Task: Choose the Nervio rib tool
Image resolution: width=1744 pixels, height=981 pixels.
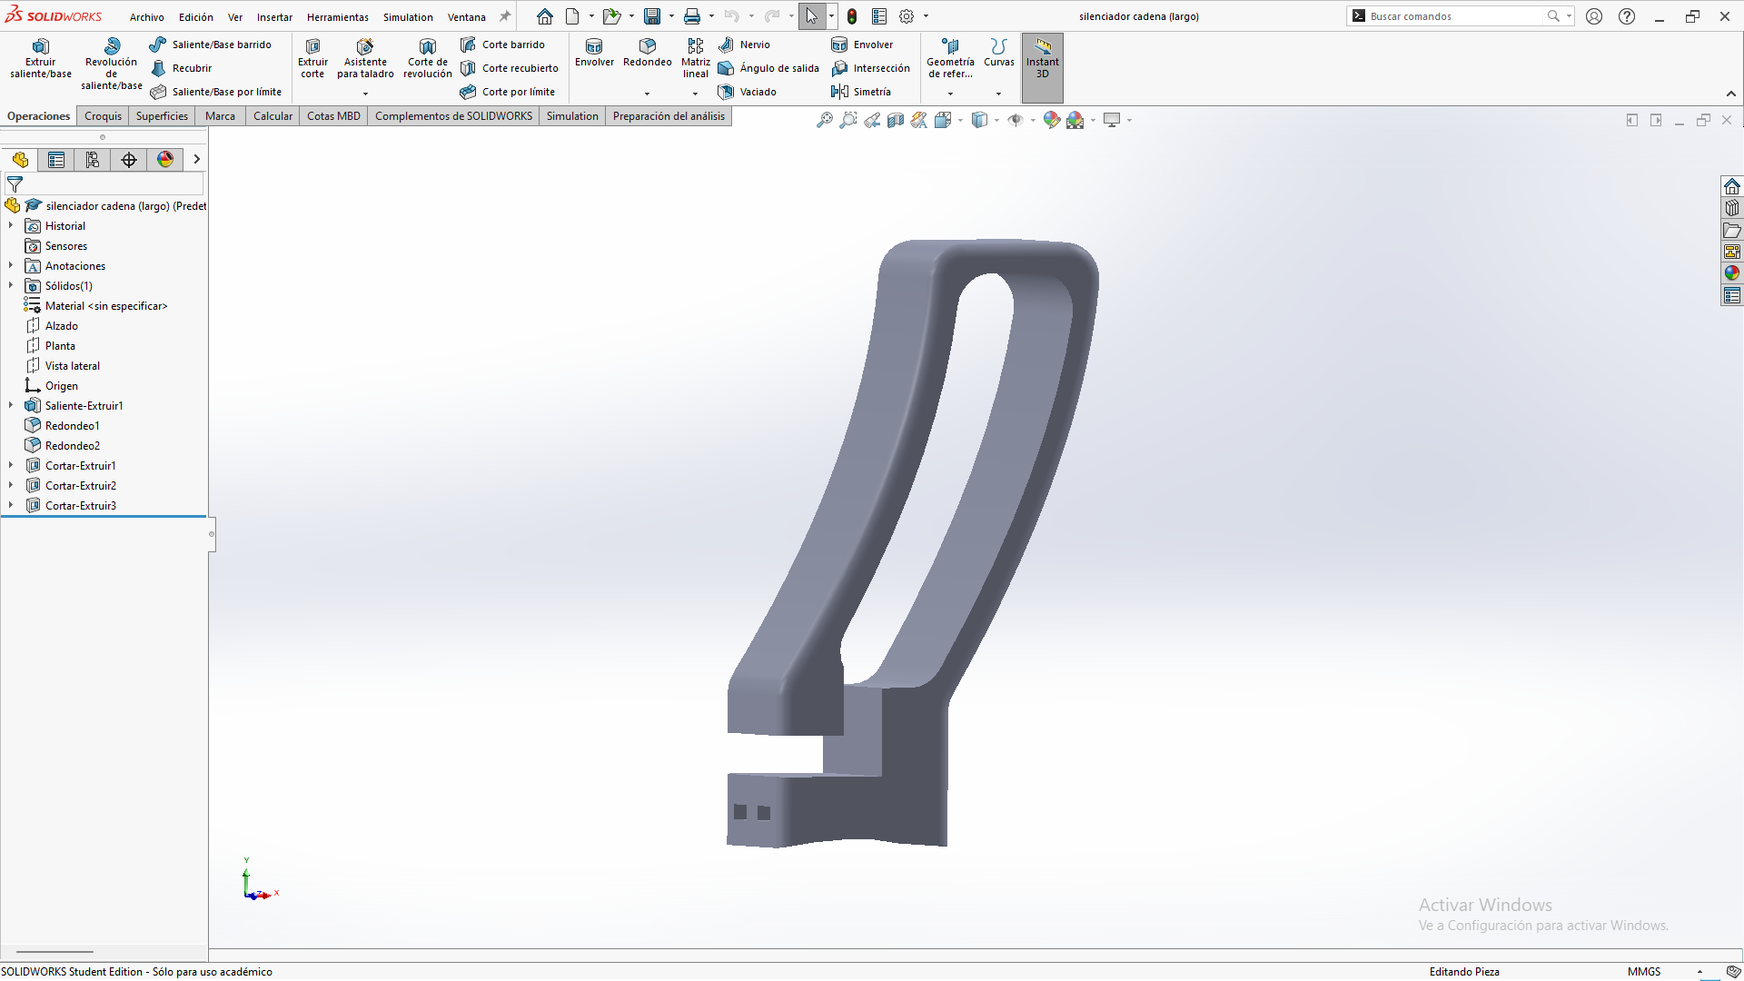Action: (x=744, y=45)
